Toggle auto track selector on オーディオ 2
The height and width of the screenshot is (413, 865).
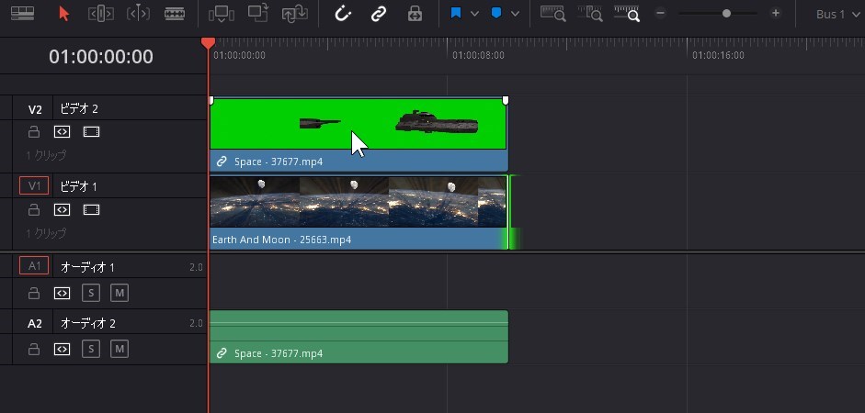[62, 349]
